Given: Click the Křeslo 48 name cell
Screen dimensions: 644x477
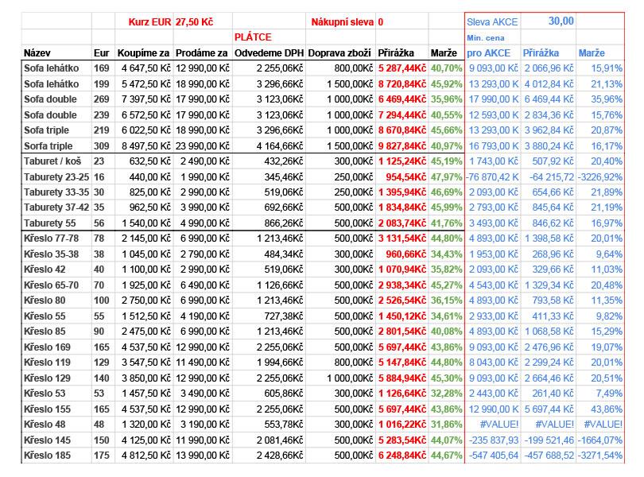Looking at the screenshot, I should coord(45,424).
